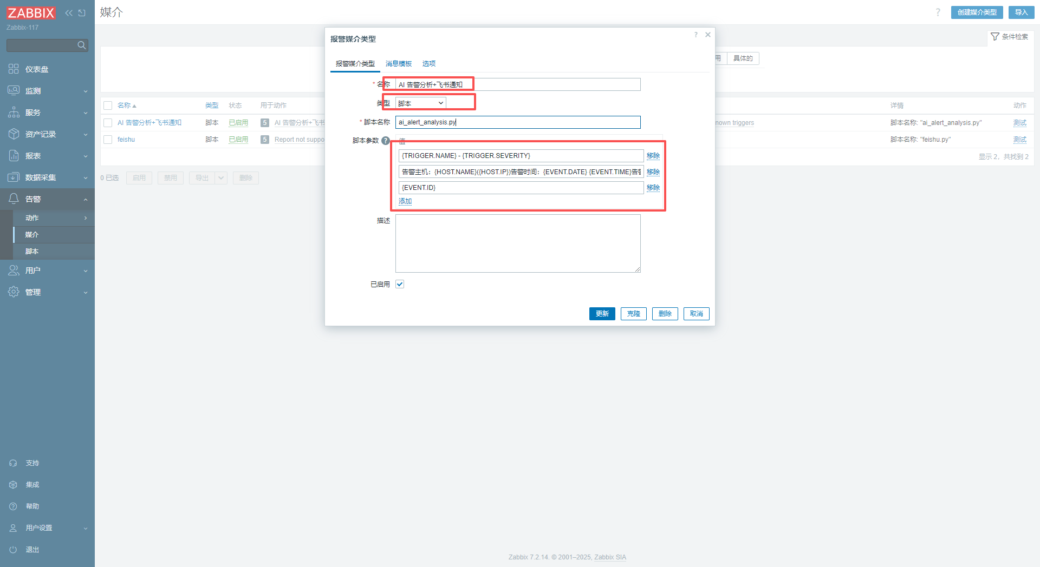The image size is (1040, 567).
Task: Click 添加 to add a parameter
Action: pyautogui.click(x=405, y=201)
